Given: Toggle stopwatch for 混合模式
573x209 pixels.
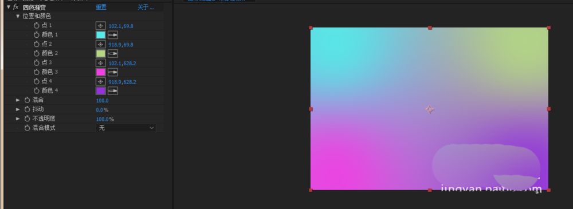Looking at the screenshot, I should click(27, 128).
